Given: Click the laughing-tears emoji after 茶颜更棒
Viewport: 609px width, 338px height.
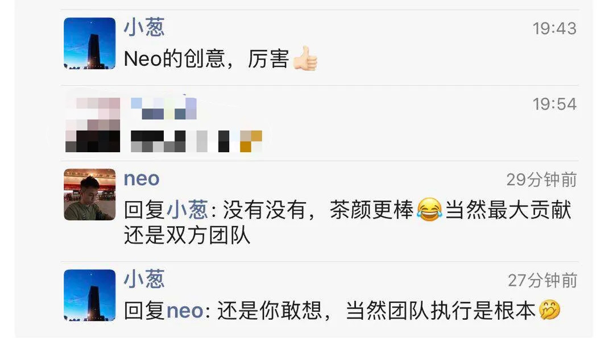Looking at the screenshot, I should point(429,210).
